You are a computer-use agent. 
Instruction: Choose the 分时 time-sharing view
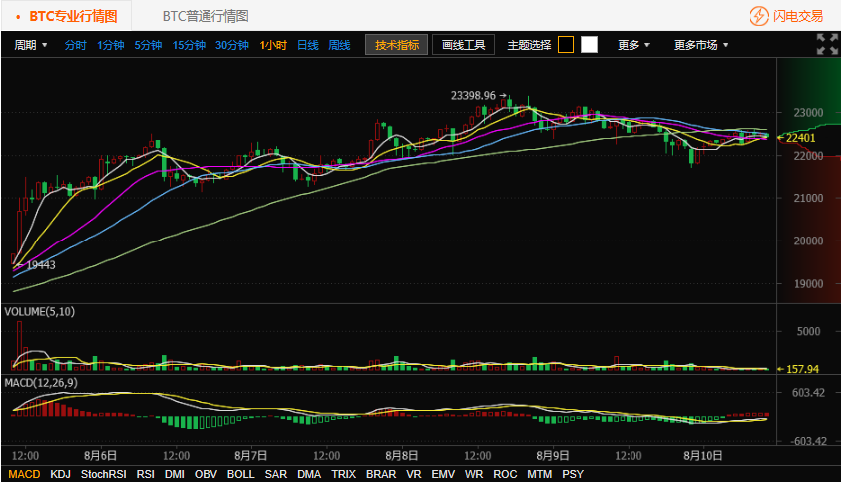[75, 45]
